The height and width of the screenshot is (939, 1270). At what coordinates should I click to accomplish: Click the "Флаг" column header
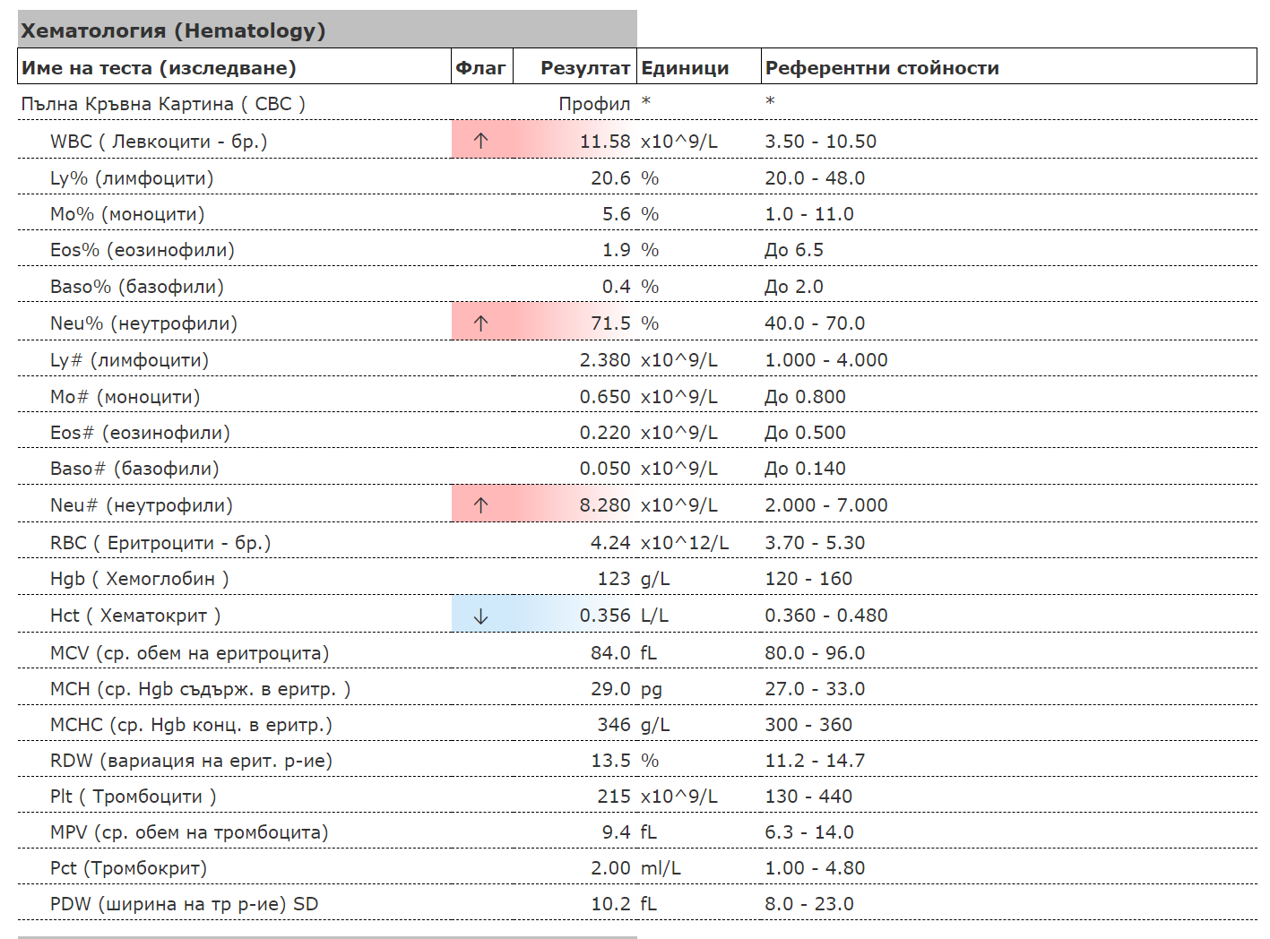point(480,68)
